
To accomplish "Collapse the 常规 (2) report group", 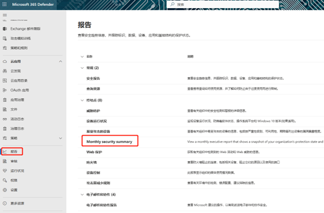I will click(x=82, y=68).
